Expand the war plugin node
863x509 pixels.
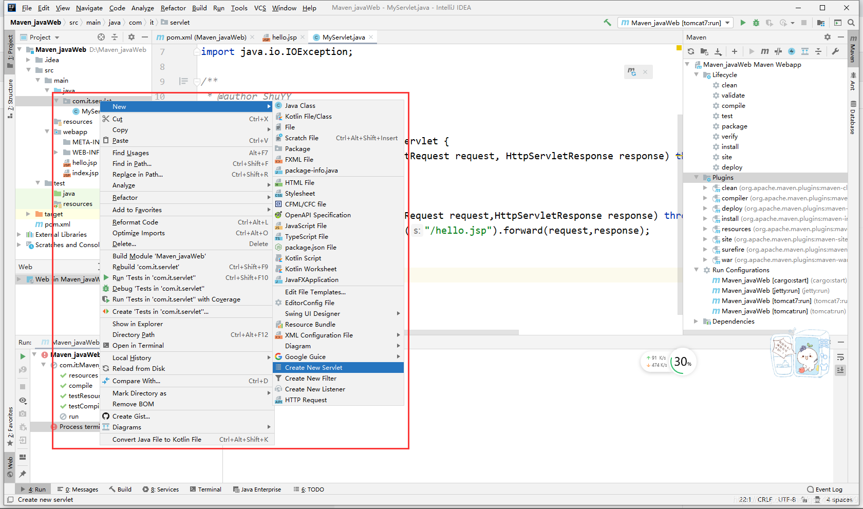click(x=705, y=260)
